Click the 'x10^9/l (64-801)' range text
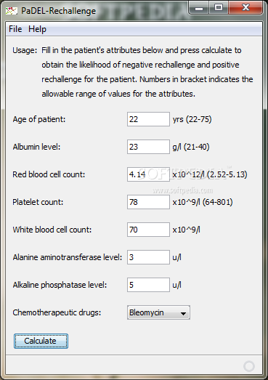 [x=203, y=202]
